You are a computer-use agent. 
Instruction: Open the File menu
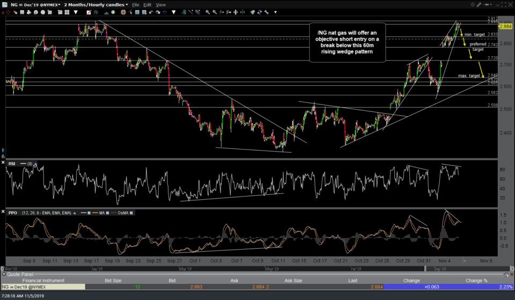pos(137,4)
